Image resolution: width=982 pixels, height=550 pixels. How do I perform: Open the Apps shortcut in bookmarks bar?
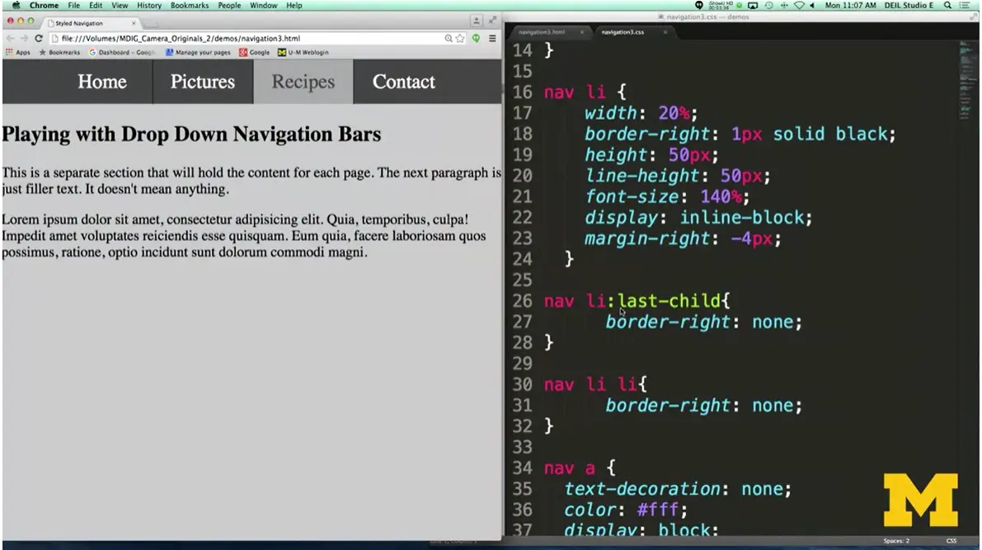click(17, 52)
